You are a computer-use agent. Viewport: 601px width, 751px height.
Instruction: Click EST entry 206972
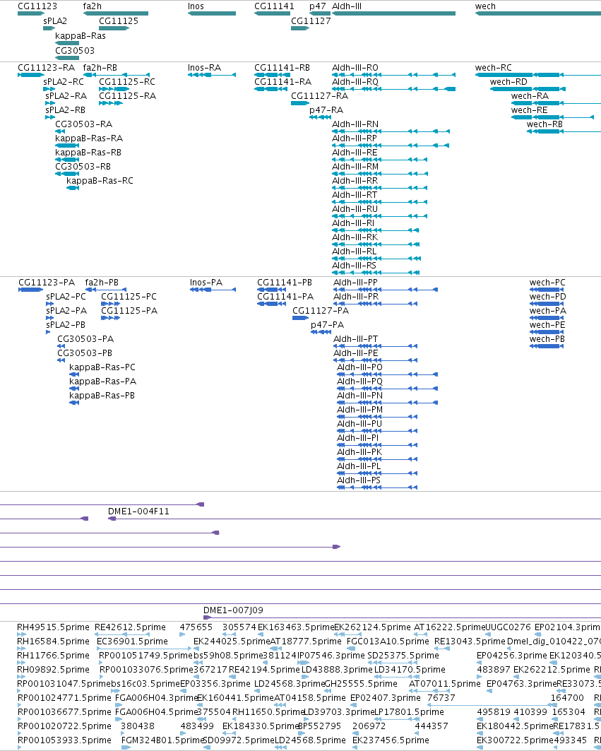[369, 726]
